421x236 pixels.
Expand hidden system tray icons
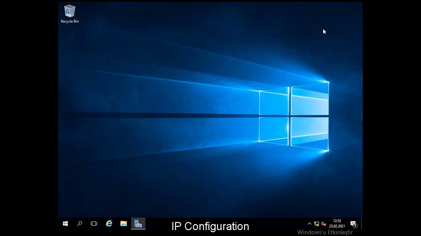pos(309,224)
